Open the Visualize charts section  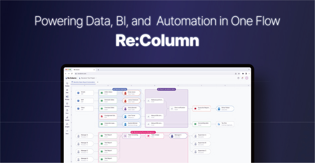click(67, 118)
